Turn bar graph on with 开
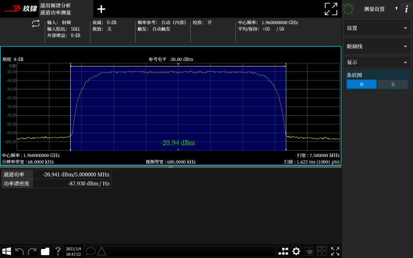This screenshot has height=258, width=413. click(361, 84)
